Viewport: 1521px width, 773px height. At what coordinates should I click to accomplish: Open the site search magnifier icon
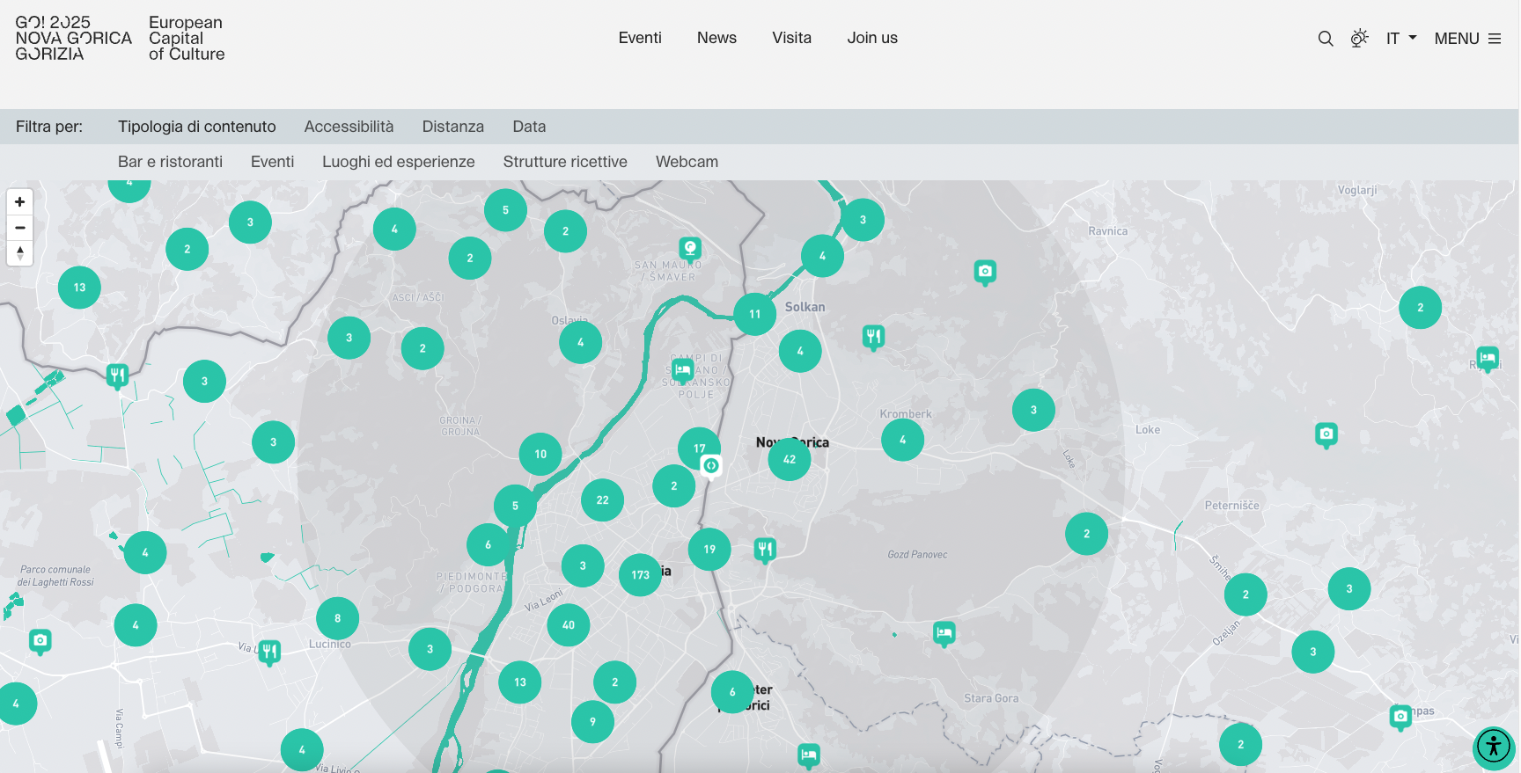pos(1325,39)
